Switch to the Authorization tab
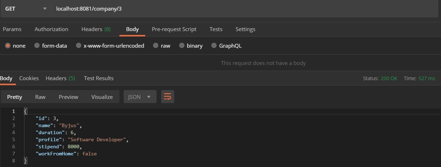Image resolution: width=441 pixels, height=167 pixels. 51,29
